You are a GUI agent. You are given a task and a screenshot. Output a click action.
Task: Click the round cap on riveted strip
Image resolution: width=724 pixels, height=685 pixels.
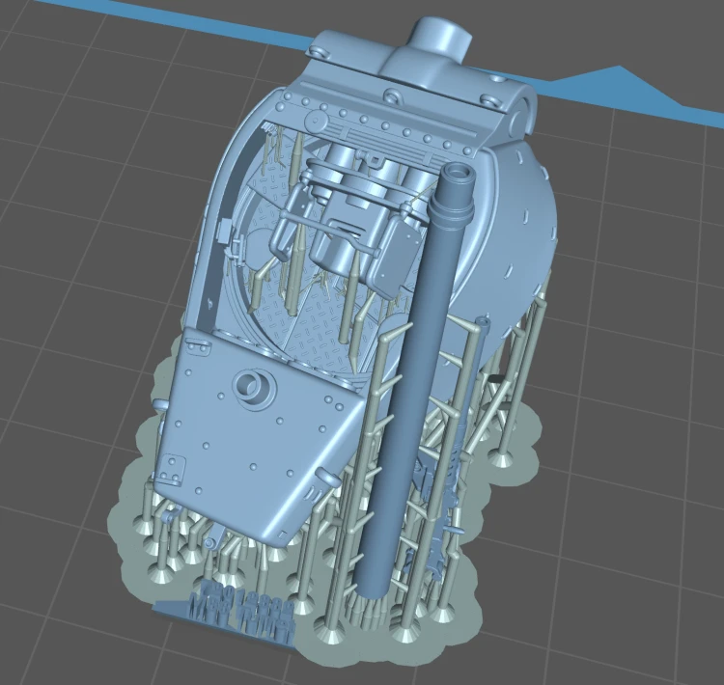318,119
